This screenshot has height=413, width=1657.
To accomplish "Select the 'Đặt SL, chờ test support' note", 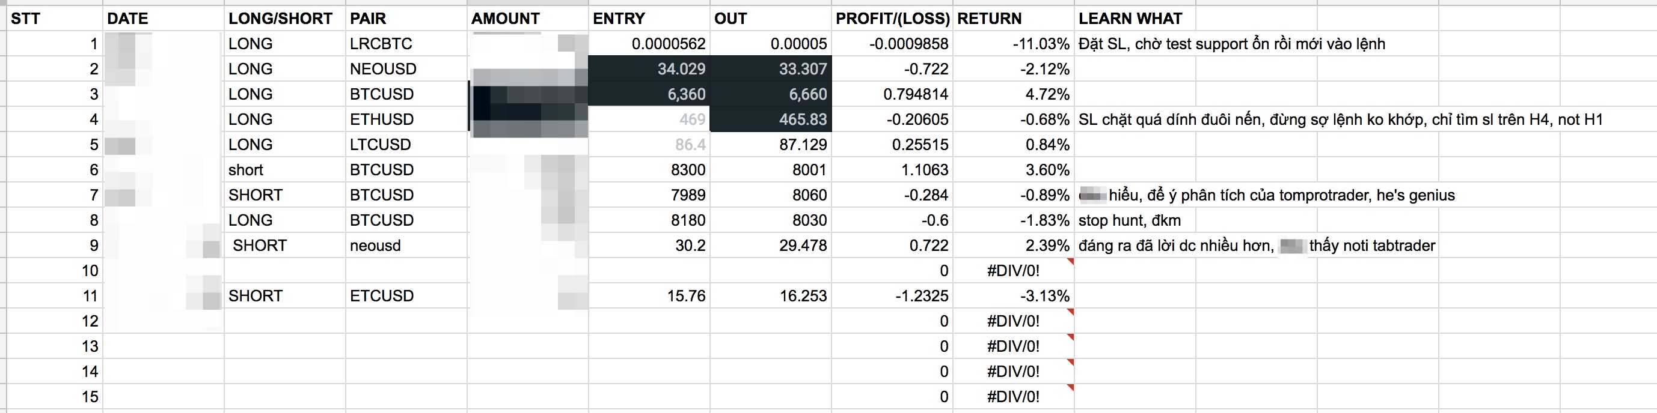I will [1231, 44].
